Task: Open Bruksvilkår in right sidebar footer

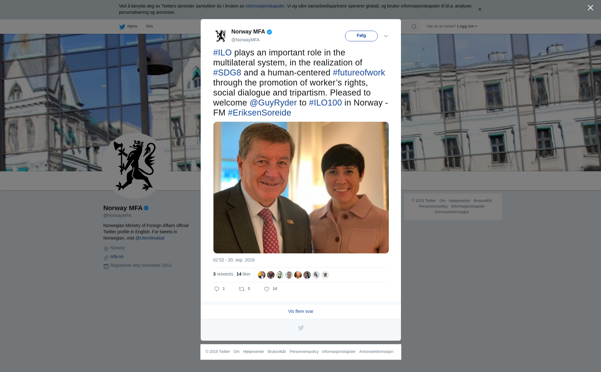Action: pos(483,201)
